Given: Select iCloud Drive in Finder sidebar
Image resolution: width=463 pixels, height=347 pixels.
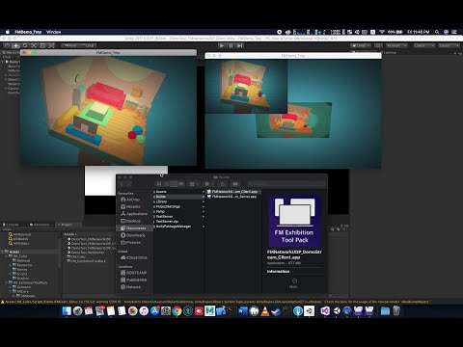Looking at the screenshot, I should coord(134,257).
